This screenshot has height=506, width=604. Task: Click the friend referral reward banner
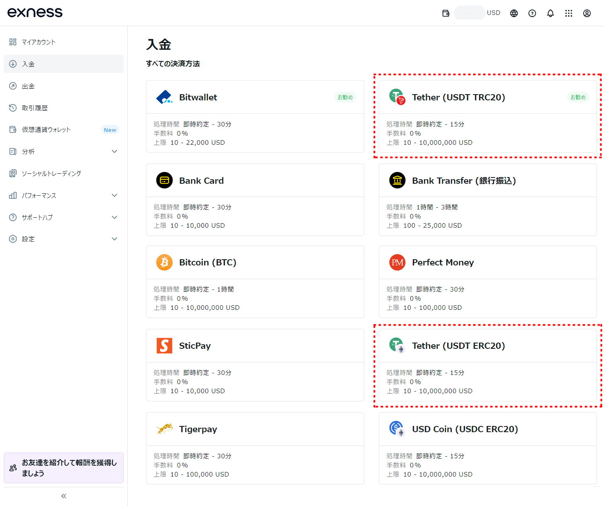tap(63, 468)
